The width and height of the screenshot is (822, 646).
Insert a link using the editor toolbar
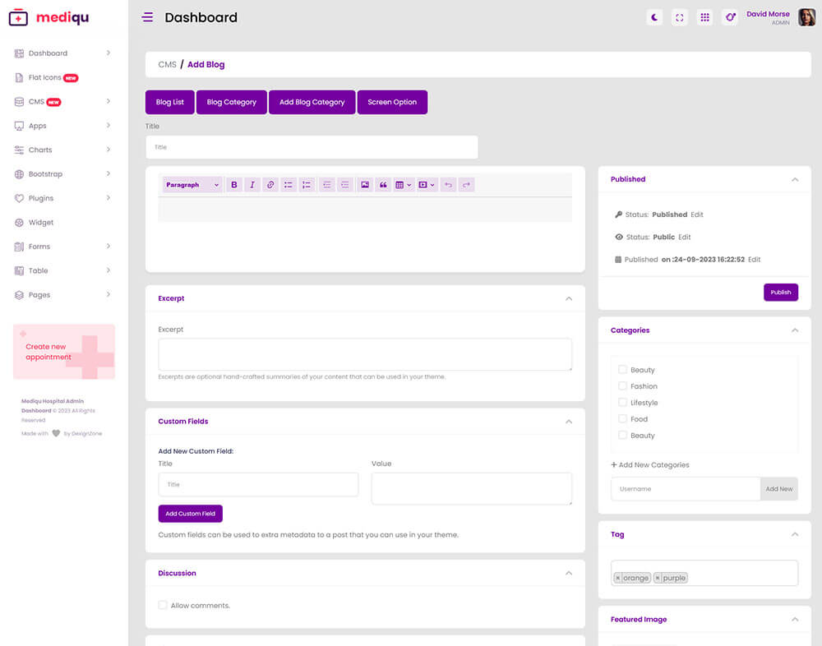[x=270, y=185]
